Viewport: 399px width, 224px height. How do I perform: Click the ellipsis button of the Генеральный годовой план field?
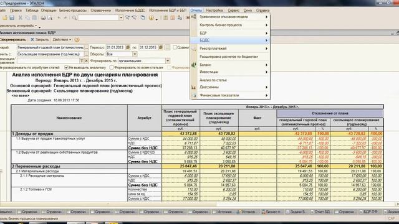[87, 47]
